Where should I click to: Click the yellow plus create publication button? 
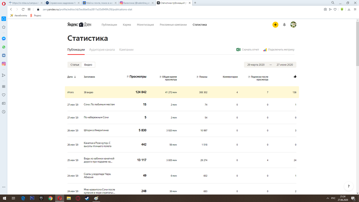pyautogui.click(x=275, y=25)
